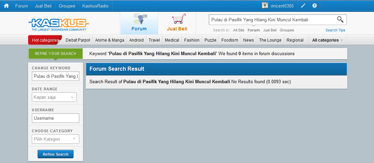Open the Date Range Kapan saja dropdown
Image resolution: width=374 pixels, height=163 pixels.
54,97
